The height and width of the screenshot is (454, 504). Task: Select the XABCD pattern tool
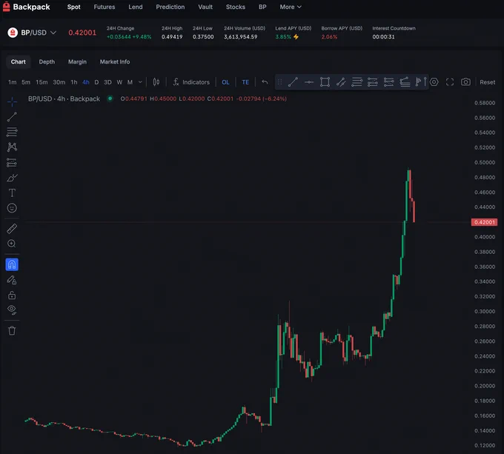point(12,147)
